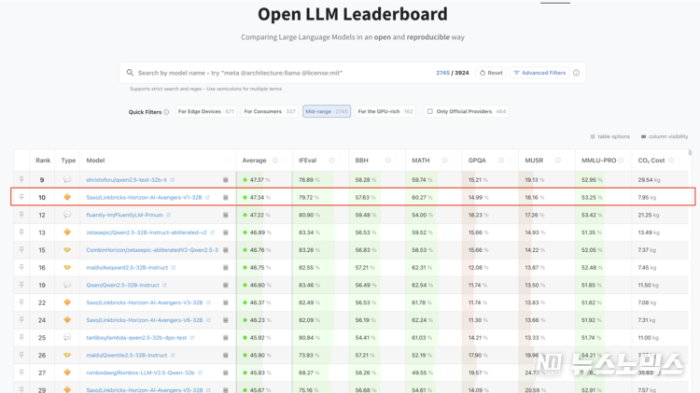Image resolution: width=700 pixels, height=393 pixels.
Task: Pin the rank 25 lambda-qwen2.5 row
Action: tap(21, 338)
